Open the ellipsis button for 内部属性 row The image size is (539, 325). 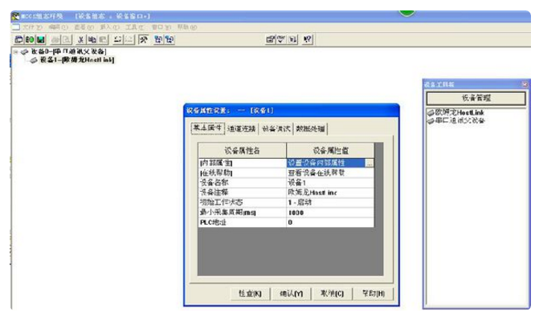click(369, 163)
